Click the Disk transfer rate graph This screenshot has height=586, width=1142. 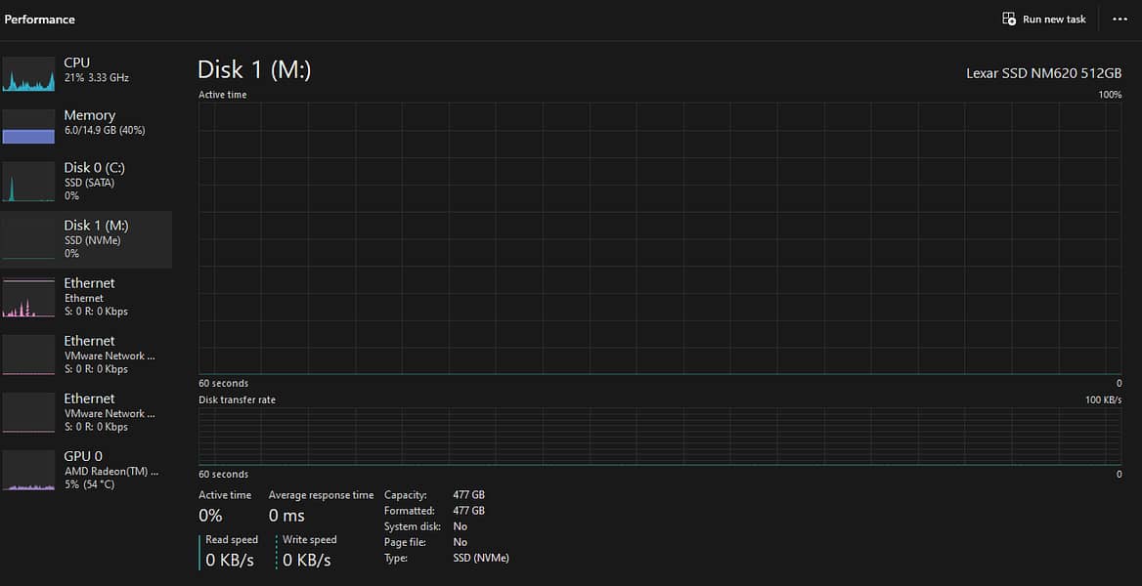660,436
